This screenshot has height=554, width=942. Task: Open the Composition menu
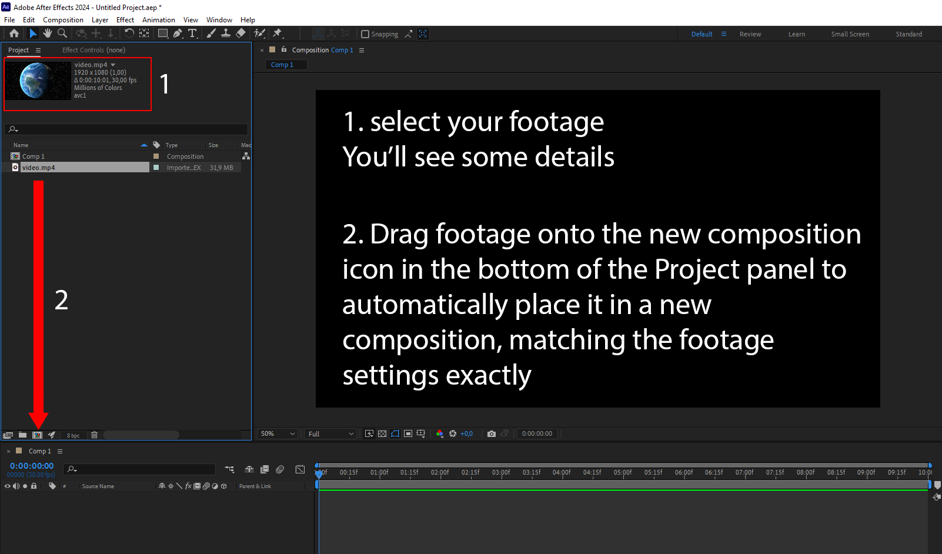(63, 19)
